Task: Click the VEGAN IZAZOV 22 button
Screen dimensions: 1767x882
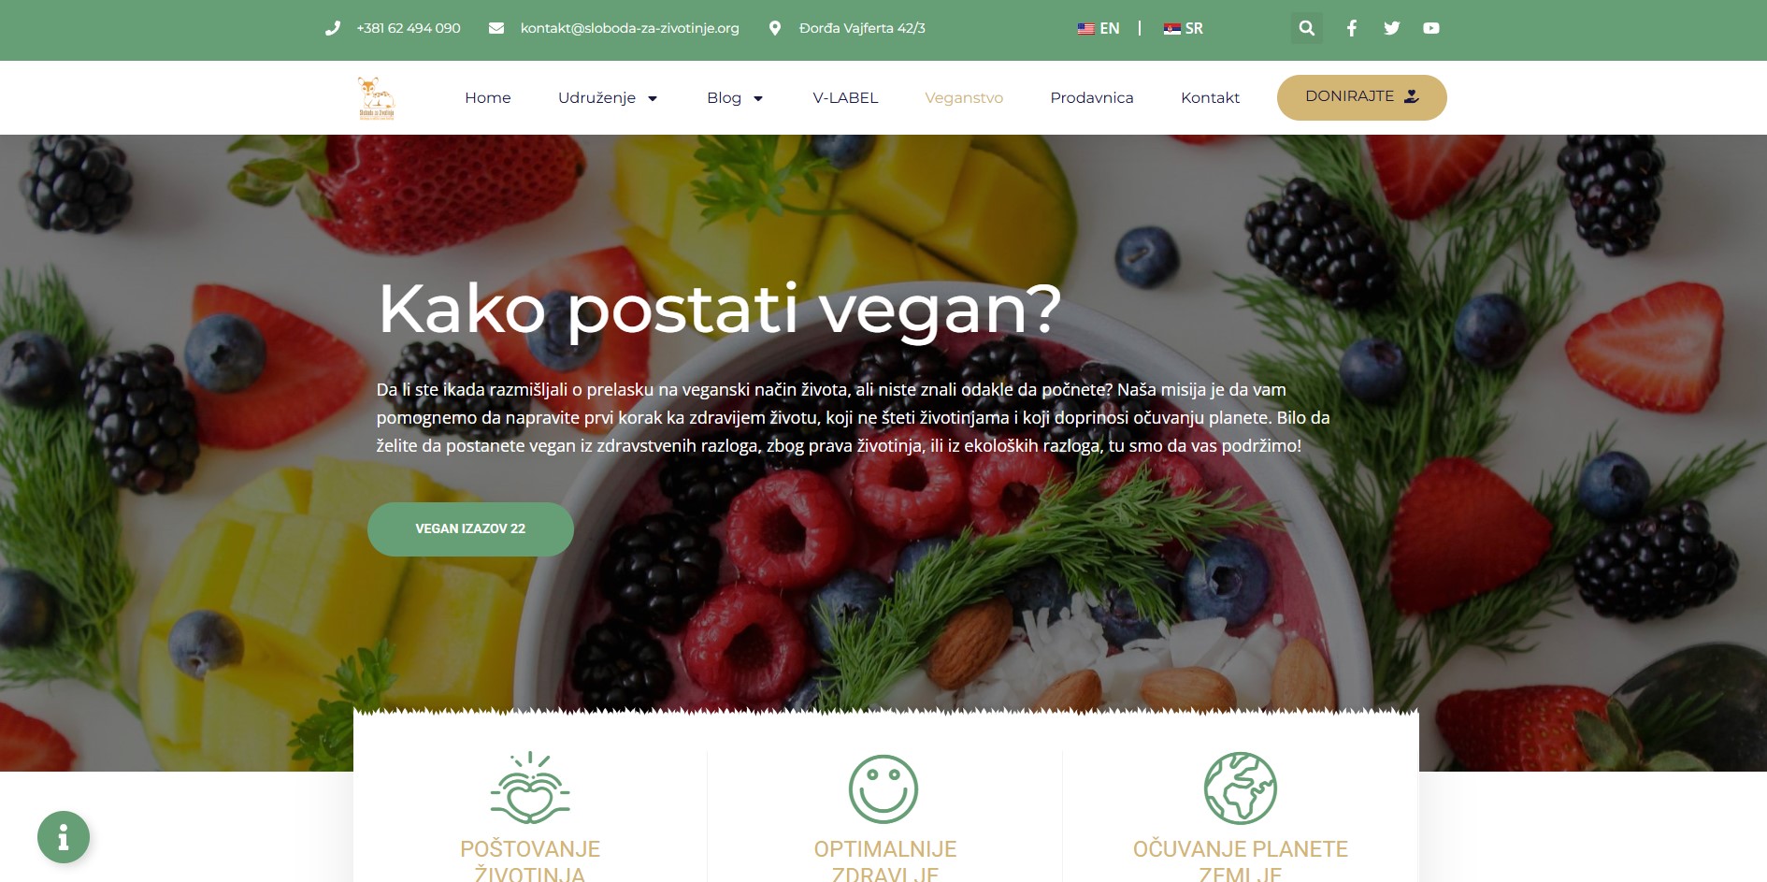Action: [x=470, y=529]
